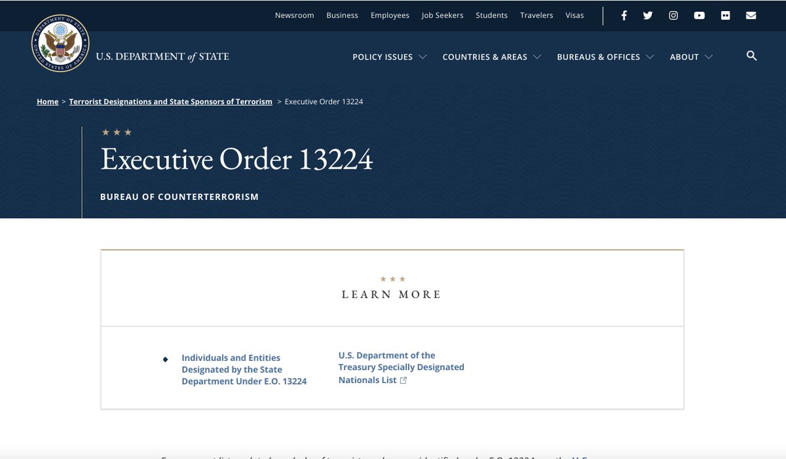Open the Facebook social icon
This screenshot has width=786, height=459.
[x=624, y=16]
